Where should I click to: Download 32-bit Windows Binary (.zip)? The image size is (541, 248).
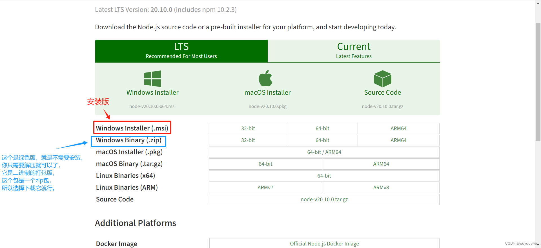tap(248, 140)
